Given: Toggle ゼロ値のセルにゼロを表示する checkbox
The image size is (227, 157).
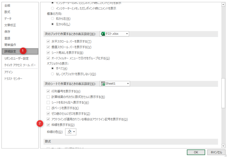Looking at the screenshot, I should [49, 114].
